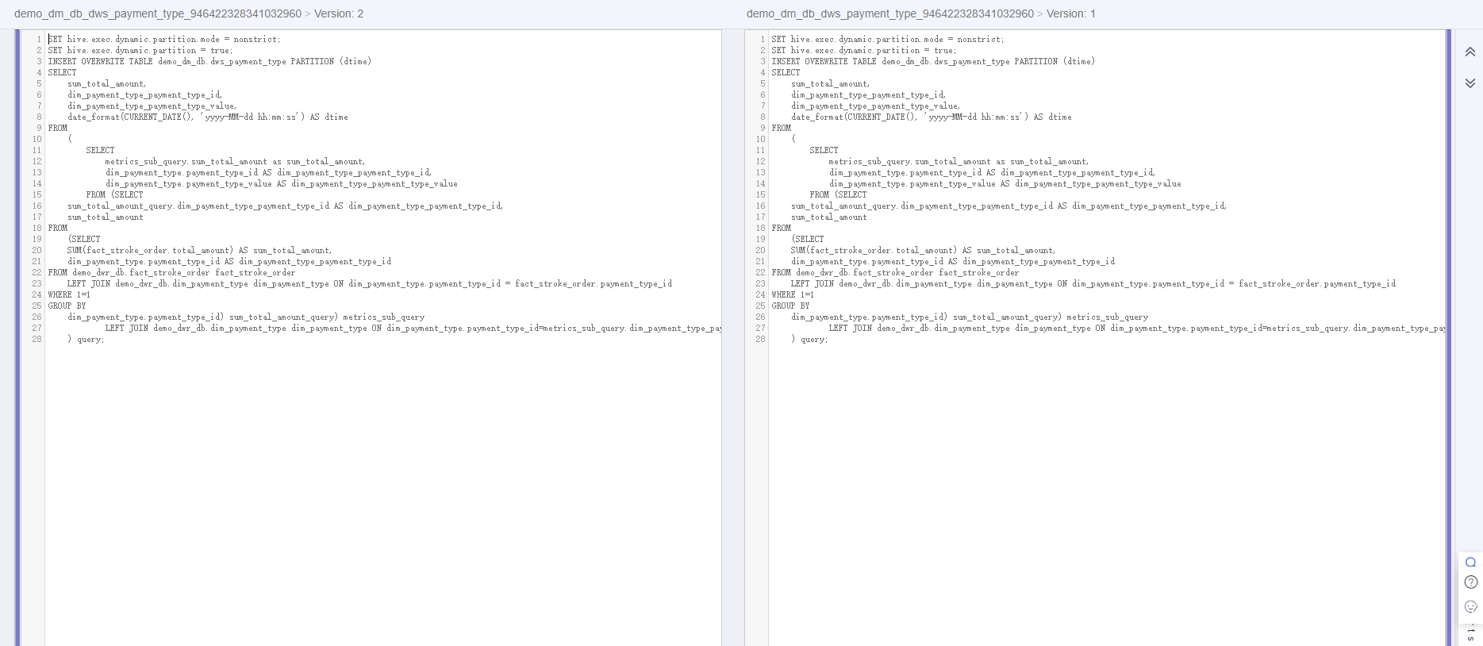Click the line 23 'LEFT JOIN demo_dwr_db.dim_payment_type' row in the Version 2 pane
1483x646 pixels.
370,283
